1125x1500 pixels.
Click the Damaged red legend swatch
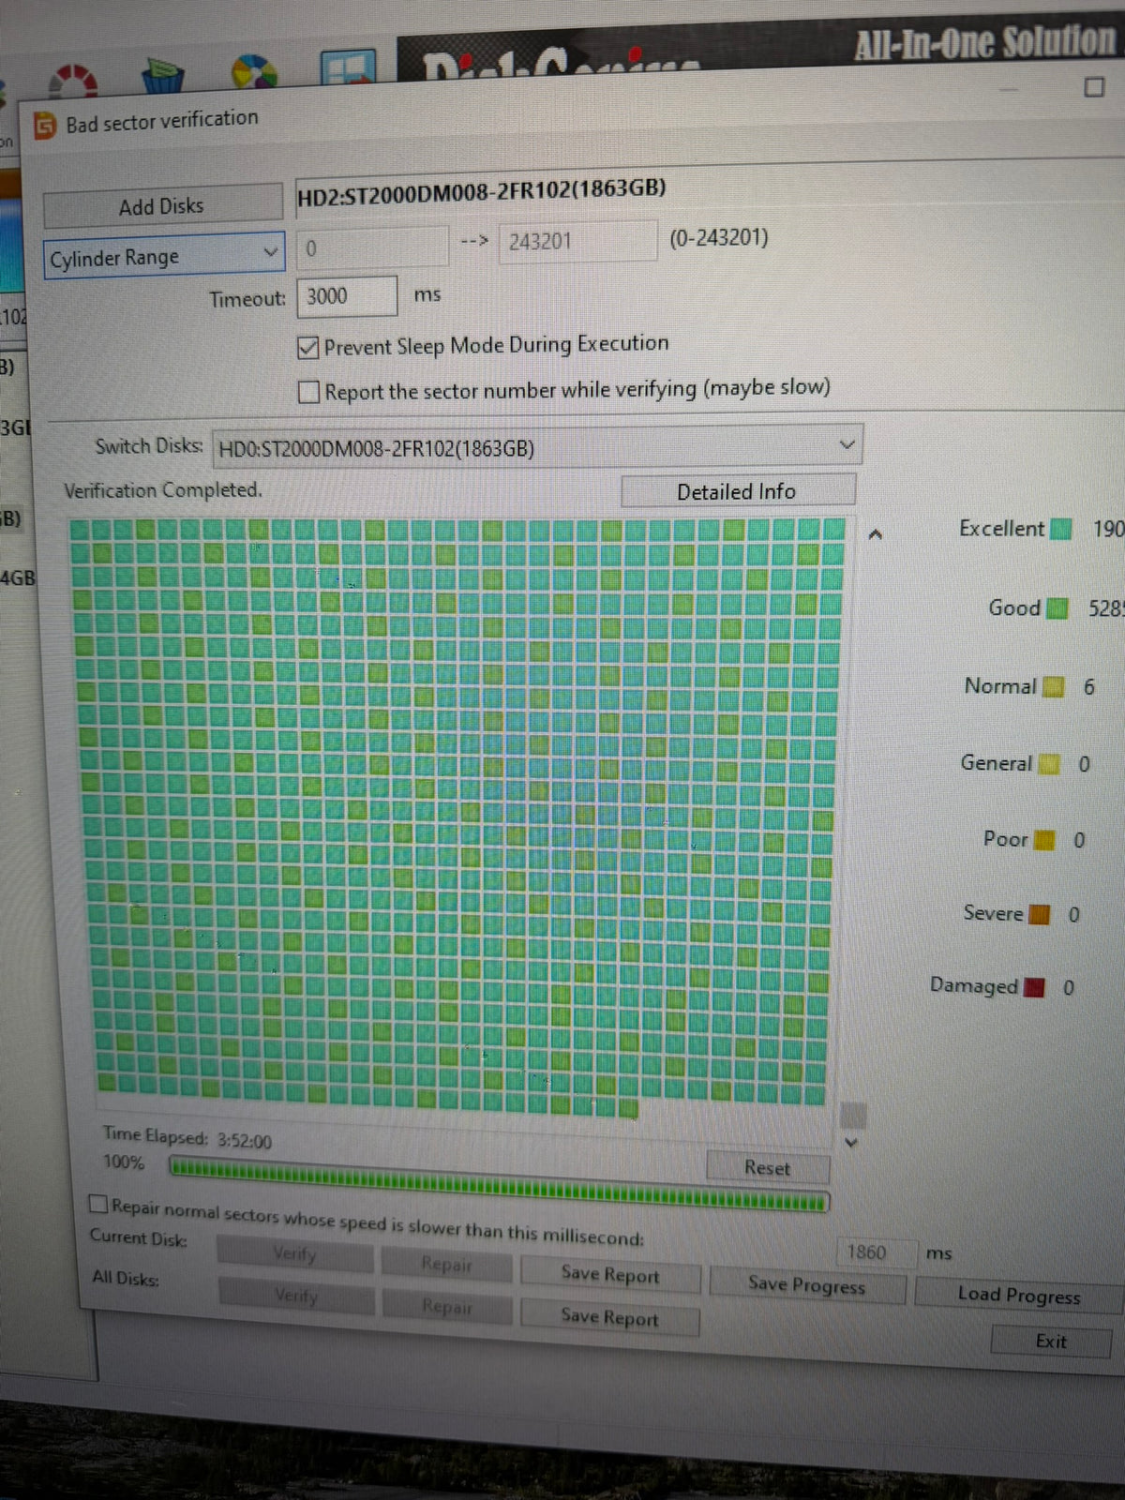tap(1034, 987)
